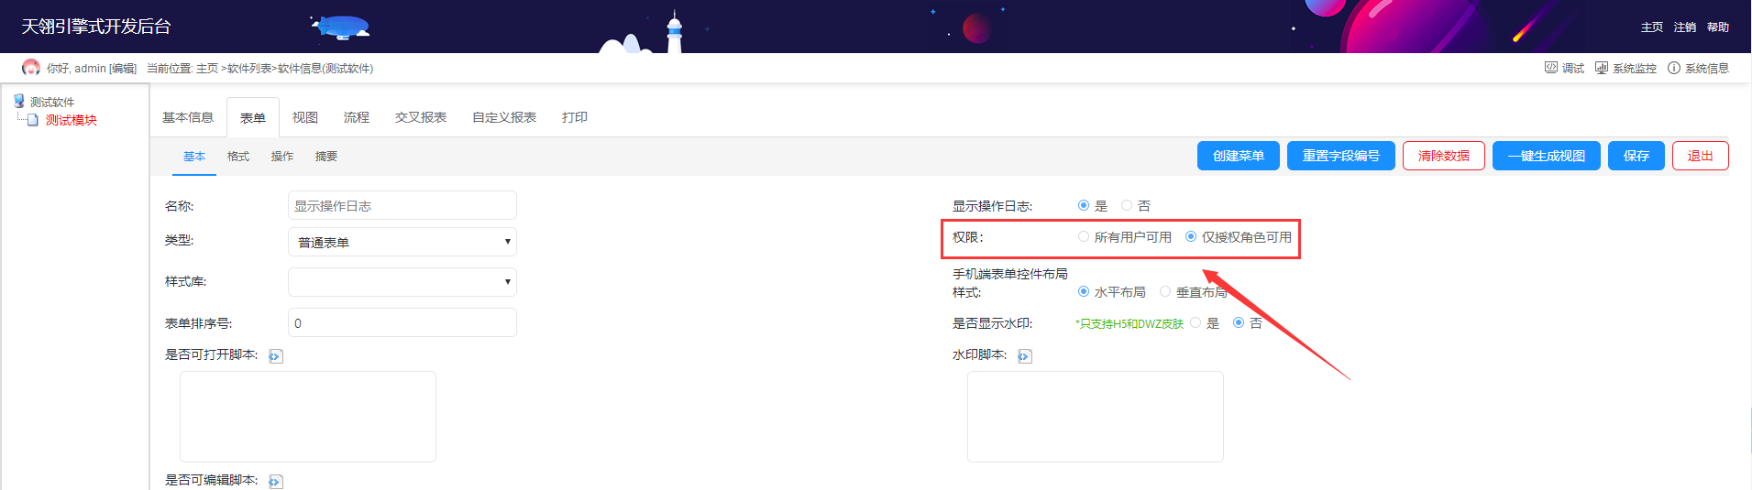1752x490 pixels.
Task: Set 显示操作日志 to 否
Action: 1127,205
